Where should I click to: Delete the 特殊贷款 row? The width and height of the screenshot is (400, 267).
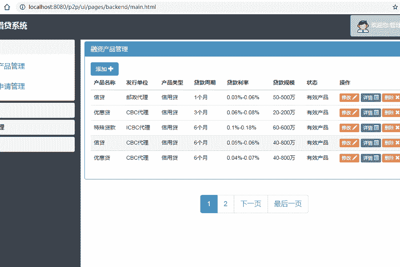(x=391, y=128)
